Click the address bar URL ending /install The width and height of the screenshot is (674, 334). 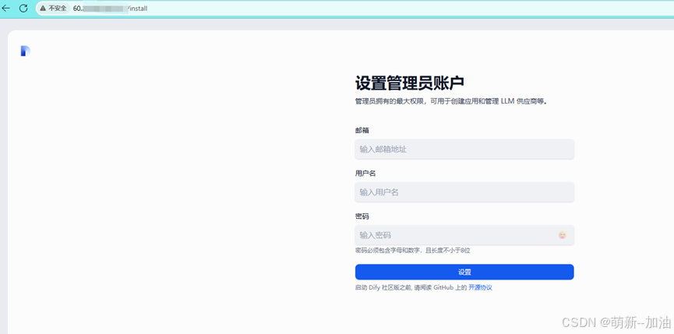(111, 8)
